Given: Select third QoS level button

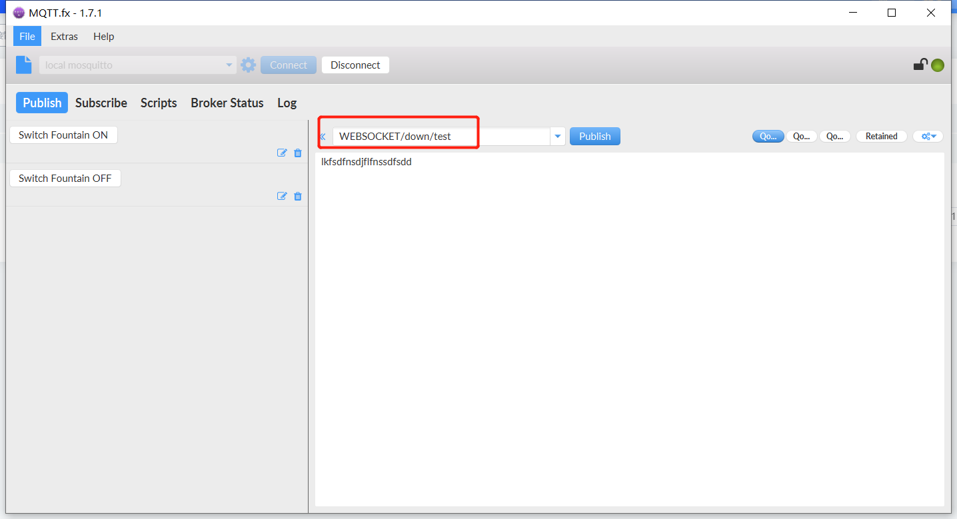Looking at the screenshot, I should pyautogui.click(x=835, y=136).
